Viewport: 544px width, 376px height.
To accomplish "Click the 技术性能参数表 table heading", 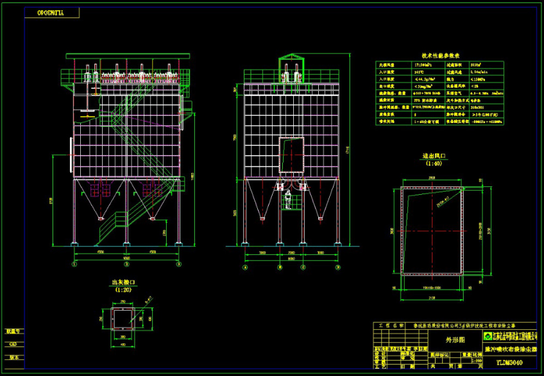I will click(x=439, y=56).
